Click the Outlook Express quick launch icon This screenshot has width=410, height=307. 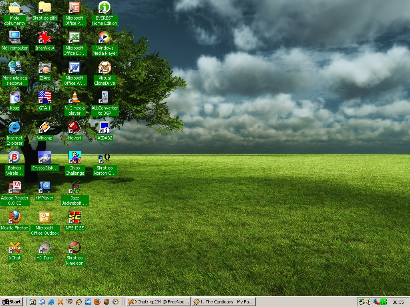tap(42, 302)
